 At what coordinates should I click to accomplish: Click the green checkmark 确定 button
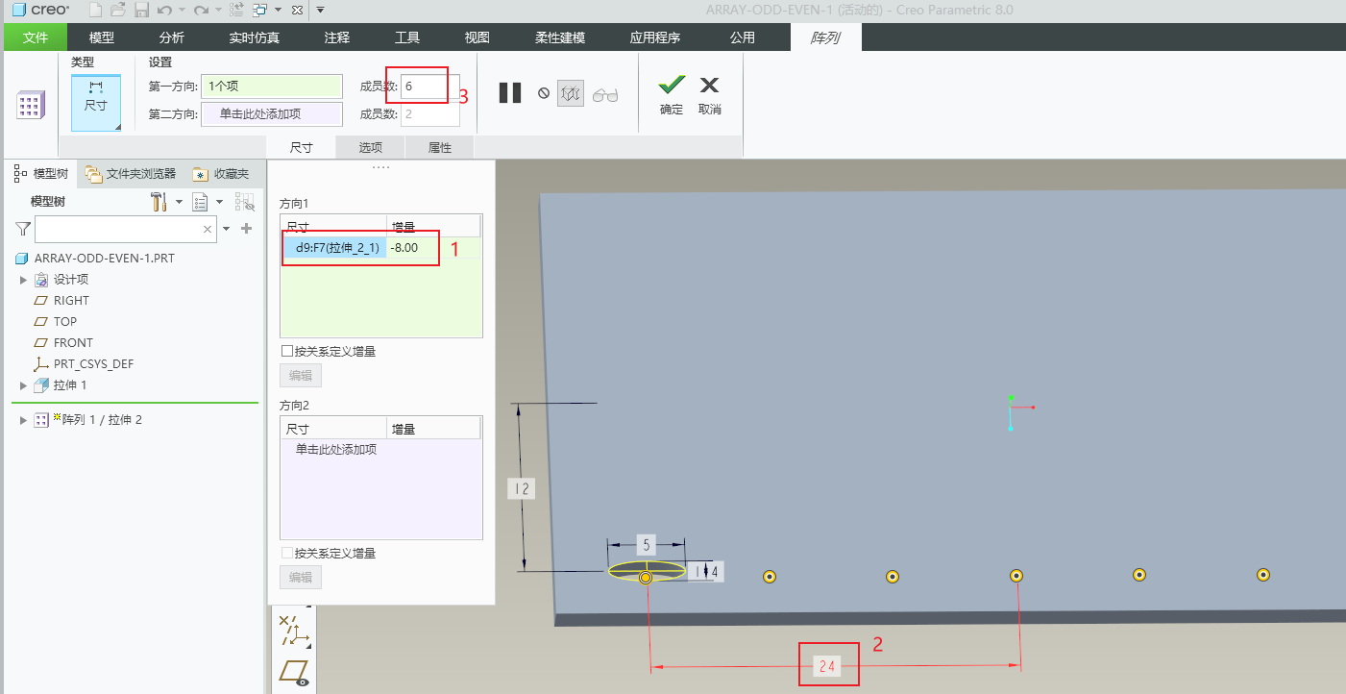click(x=672, y=95)
